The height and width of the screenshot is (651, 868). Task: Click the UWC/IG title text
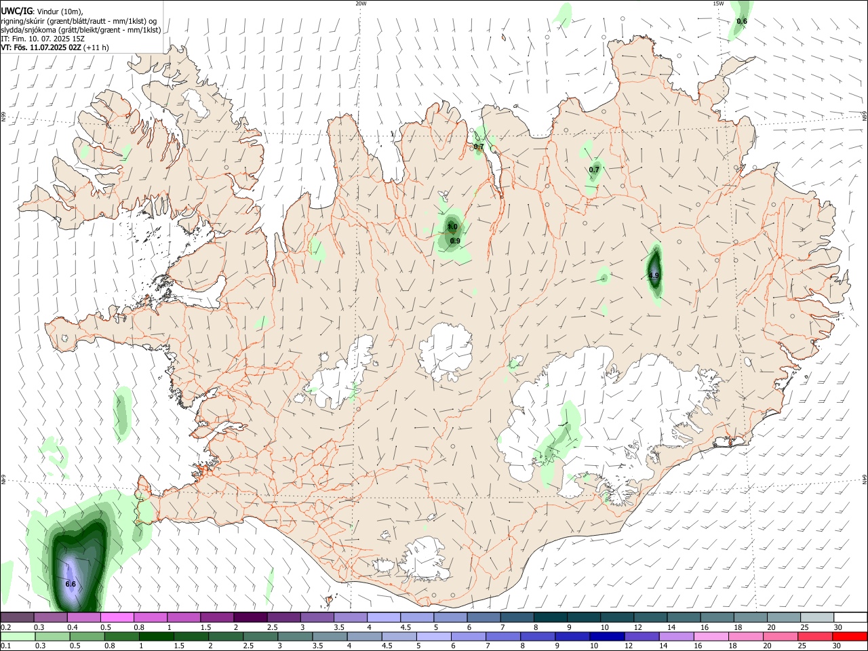16,10
